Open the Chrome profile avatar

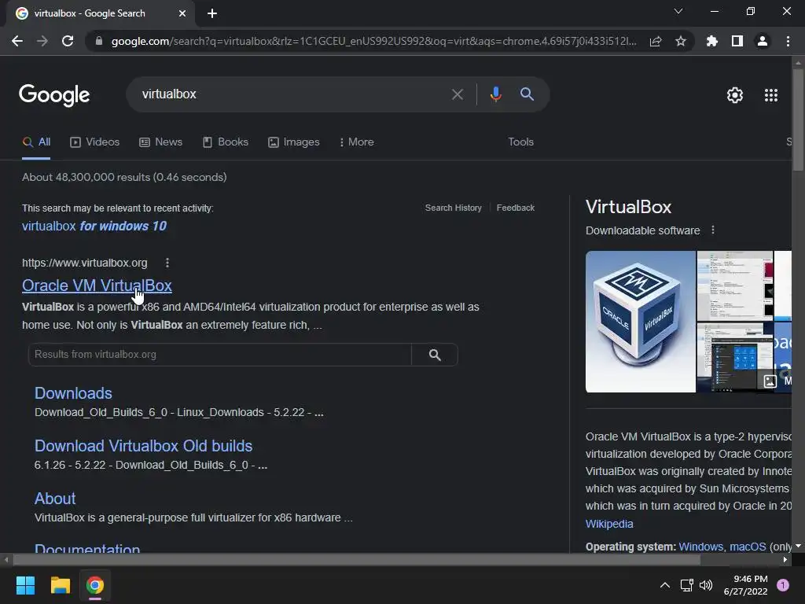[x=763, y=41]
